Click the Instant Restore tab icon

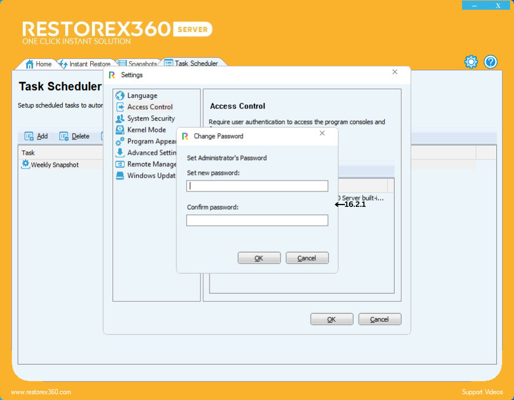(63, 64)
